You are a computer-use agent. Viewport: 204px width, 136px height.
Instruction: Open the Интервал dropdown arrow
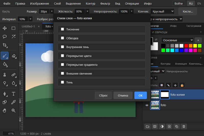pos(30,19)
